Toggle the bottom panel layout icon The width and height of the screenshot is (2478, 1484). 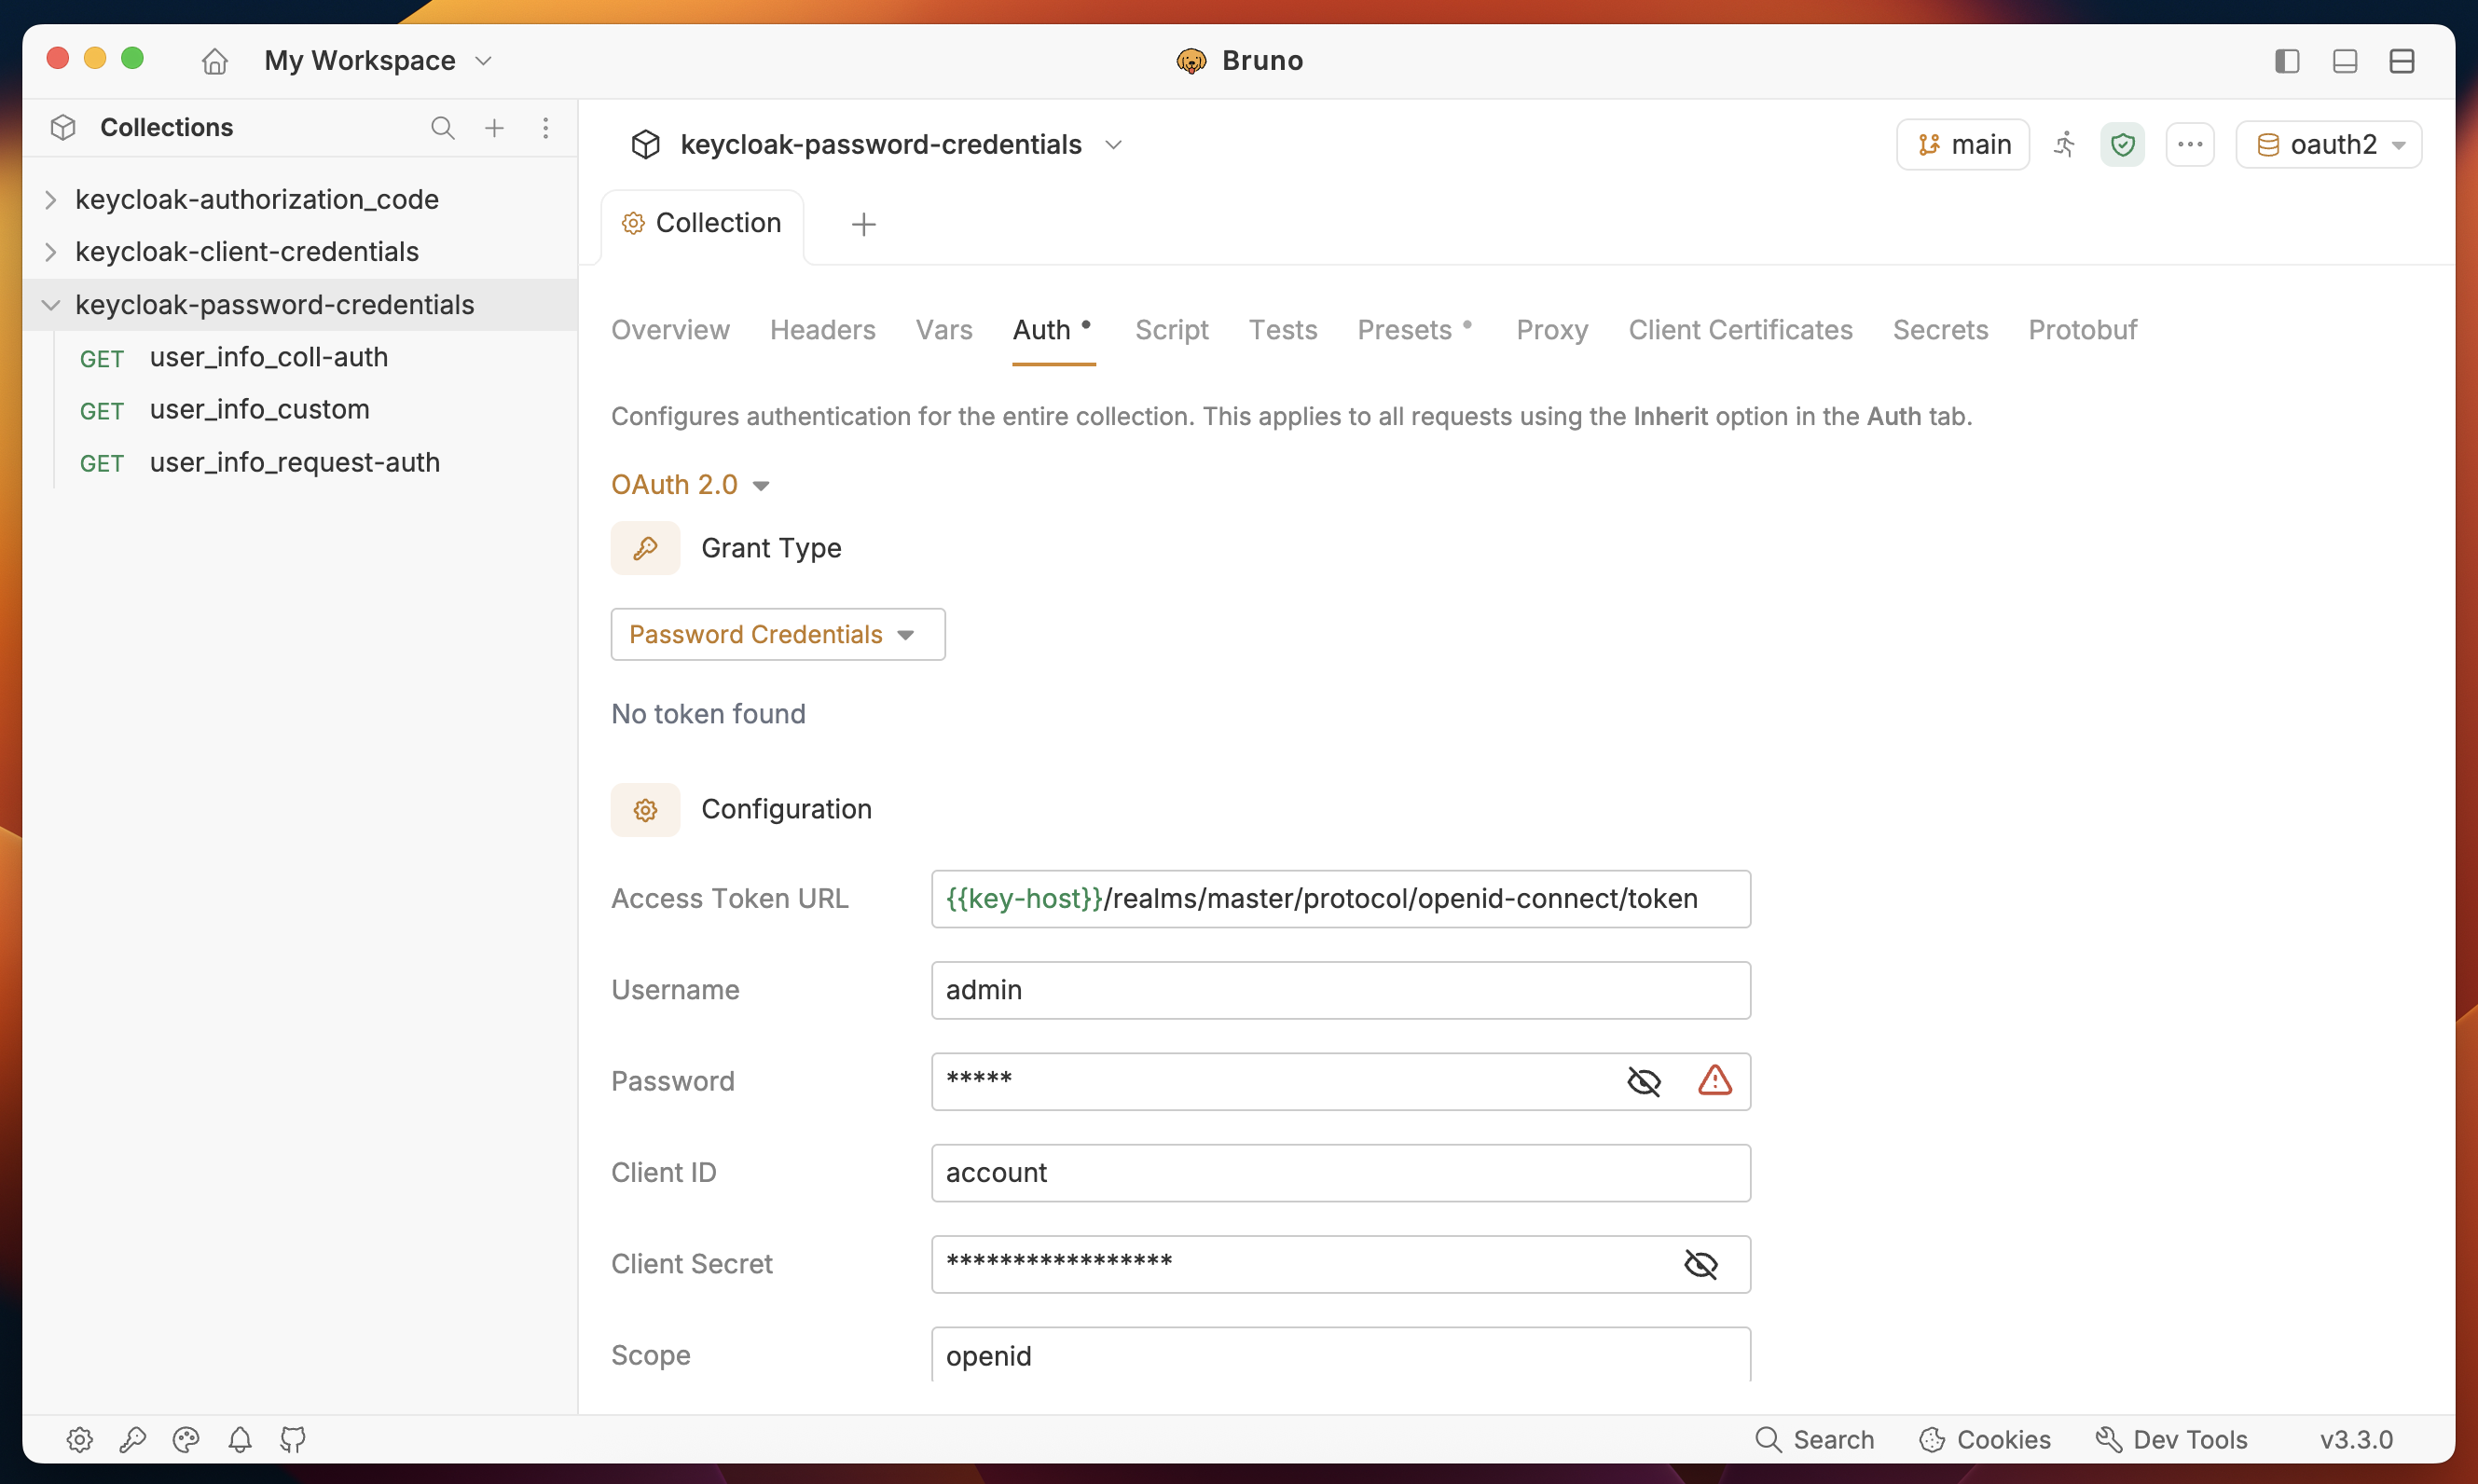(x=2345, y=61)
